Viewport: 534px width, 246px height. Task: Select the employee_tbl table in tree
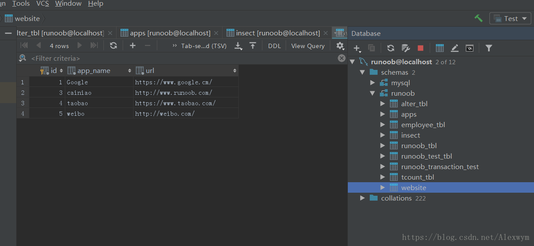423,125
